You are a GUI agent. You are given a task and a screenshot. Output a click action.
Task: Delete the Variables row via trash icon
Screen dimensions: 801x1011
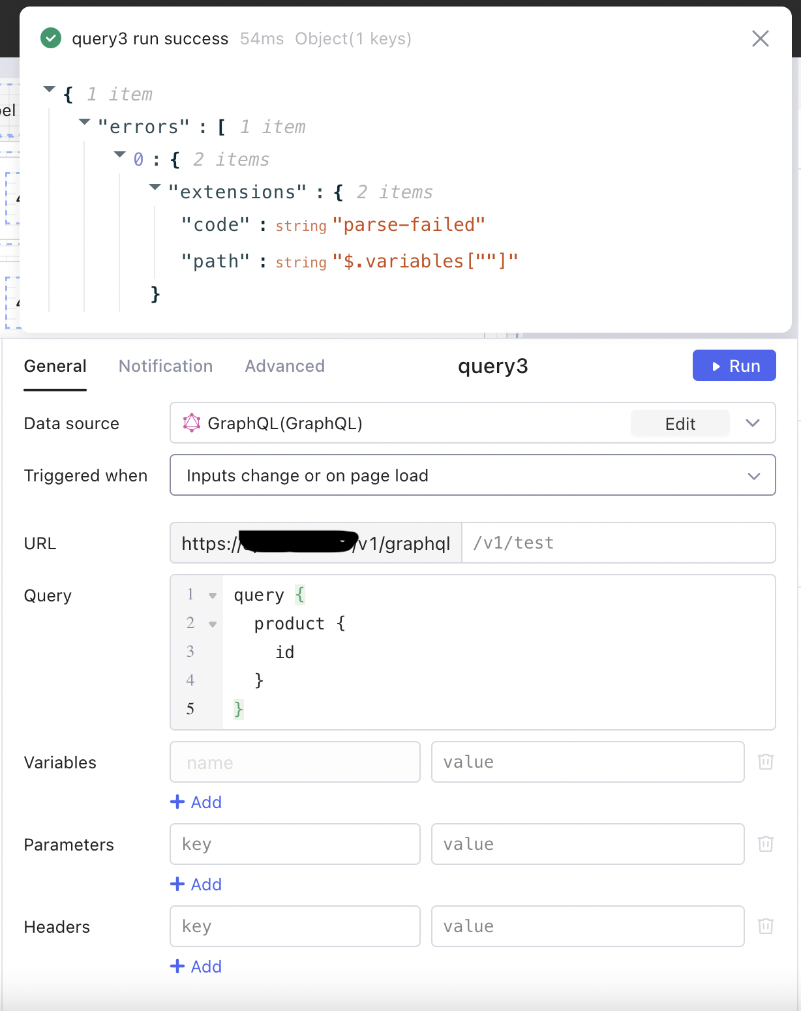click(x=765, y=761)
